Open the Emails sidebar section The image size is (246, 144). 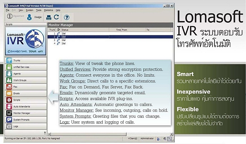coord(26,94)
